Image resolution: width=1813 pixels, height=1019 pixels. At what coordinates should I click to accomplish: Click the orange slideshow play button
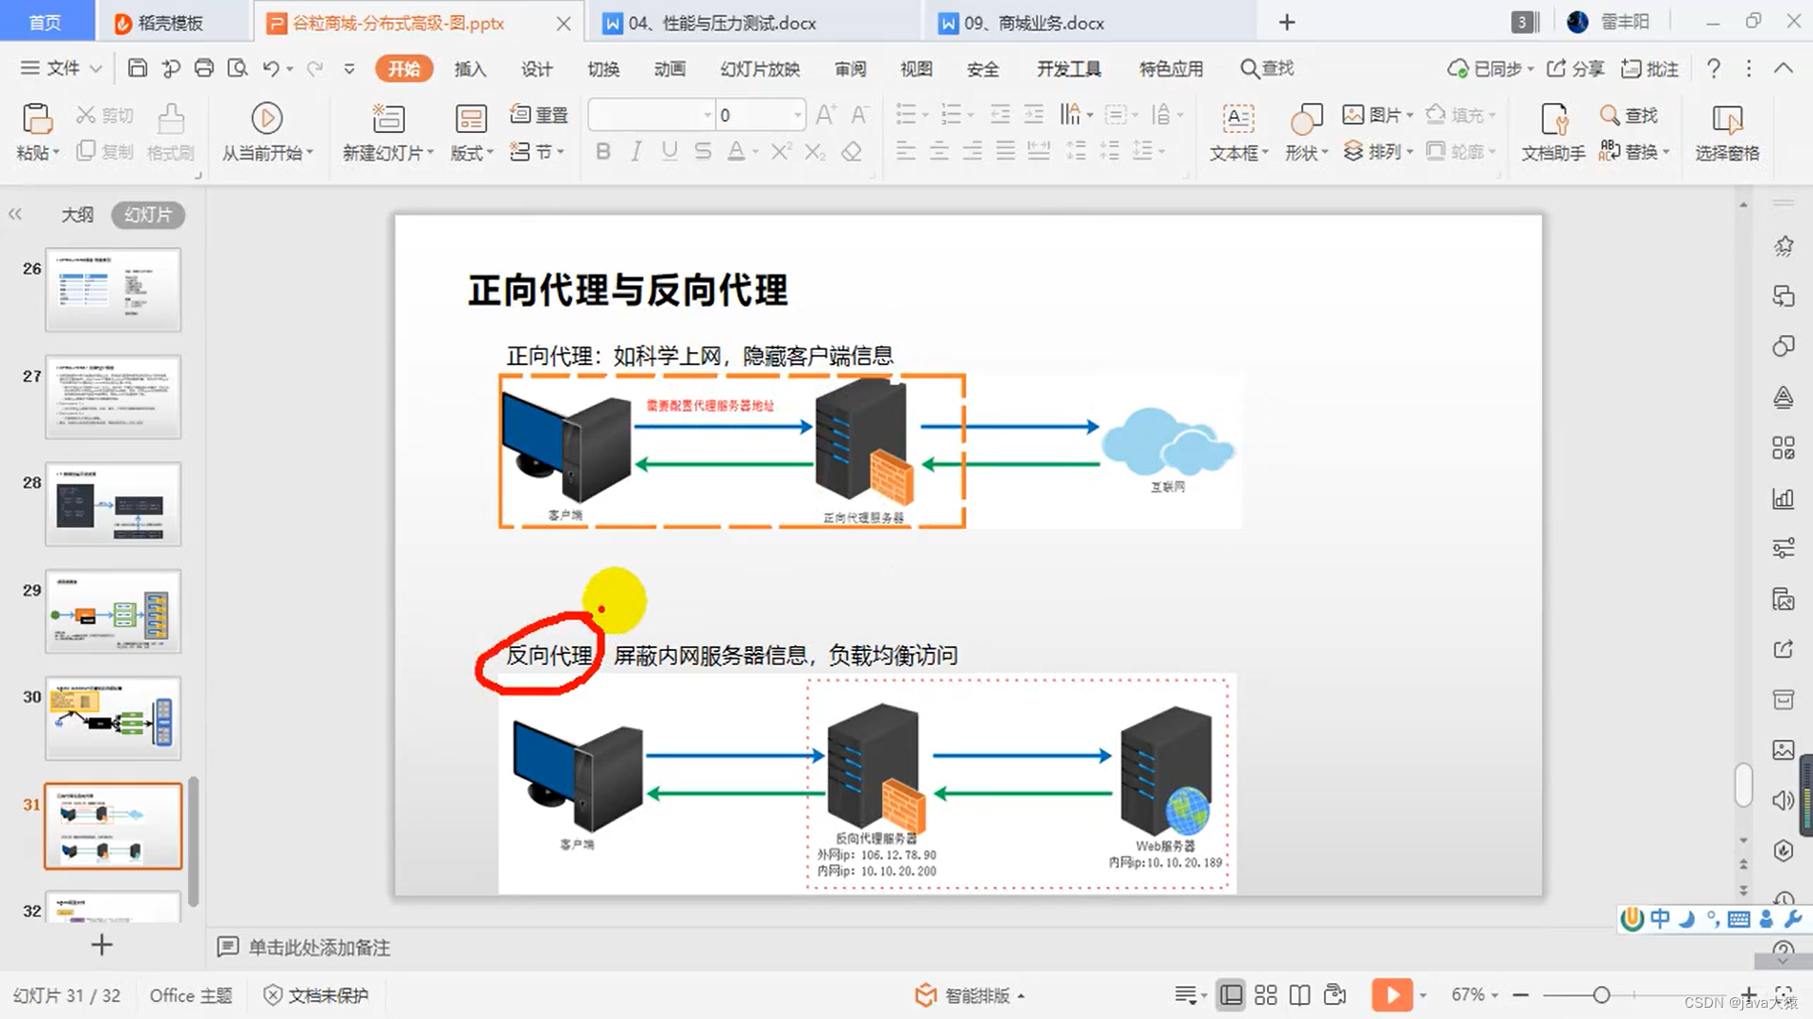pyautogui.click(x=1392, y=994)
